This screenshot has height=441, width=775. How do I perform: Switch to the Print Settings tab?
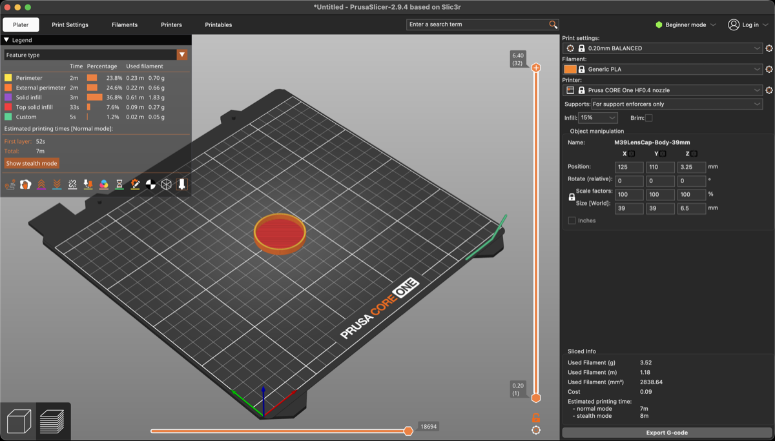(70, 24)
